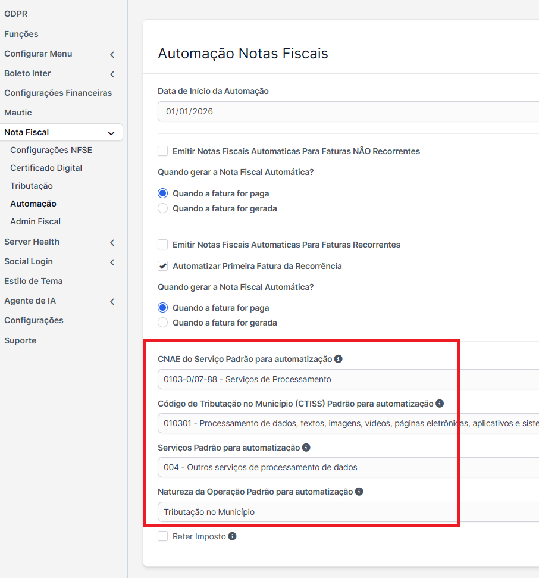
Task: Check Emitir Notas Fiscais para Faturas Recorrentes
Action: [162, 245]
